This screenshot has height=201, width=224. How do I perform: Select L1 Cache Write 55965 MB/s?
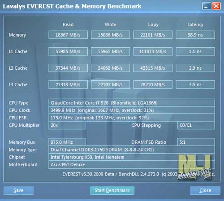(111, 51)
